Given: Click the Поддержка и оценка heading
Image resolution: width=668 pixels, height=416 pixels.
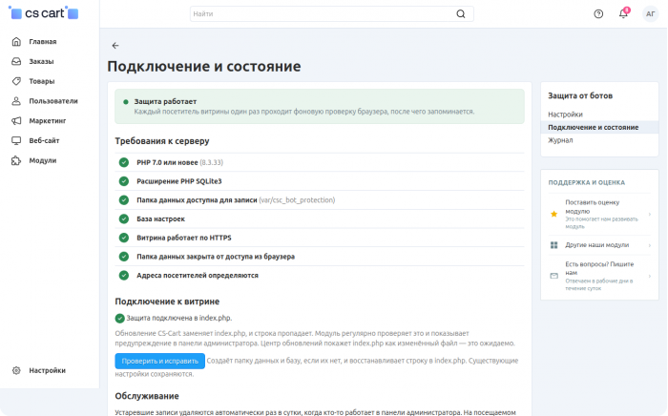Looking at the screenshot, I should tap(586, 182).
